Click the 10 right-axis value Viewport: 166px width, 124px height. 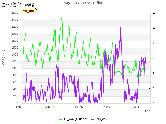[x=154, y=28]
